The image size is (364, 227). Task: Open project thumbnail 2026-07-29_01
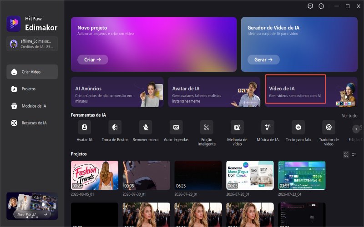198,175
